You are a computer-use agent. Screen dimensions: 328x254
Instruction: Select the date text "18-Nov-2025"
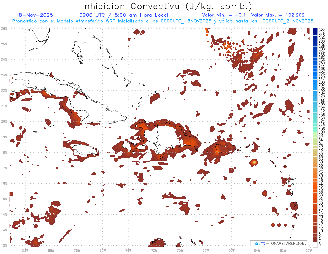coord(34,15)
